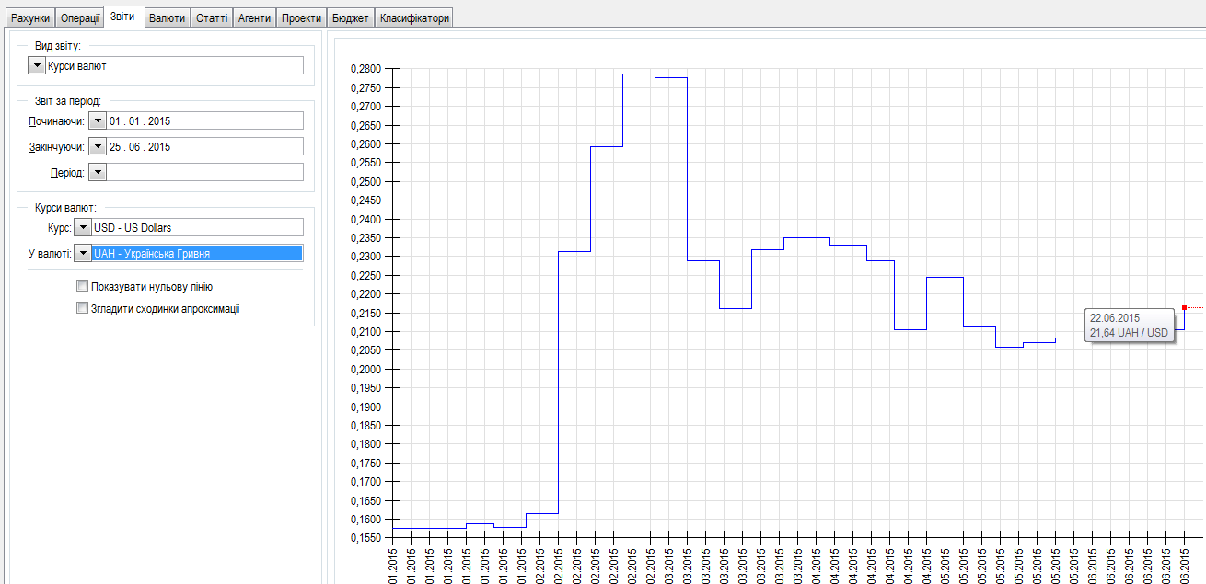Expand the Курс currency dropdown arrow
Image resolution: width=1206 pixels, height=584 pixels.
82,227
